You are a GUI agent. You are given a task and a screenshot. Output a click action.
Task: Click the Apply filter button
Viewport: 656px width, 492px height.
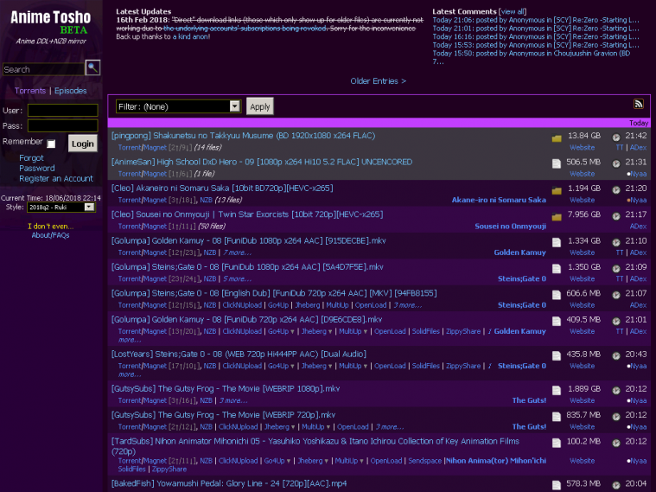[260, 106]
